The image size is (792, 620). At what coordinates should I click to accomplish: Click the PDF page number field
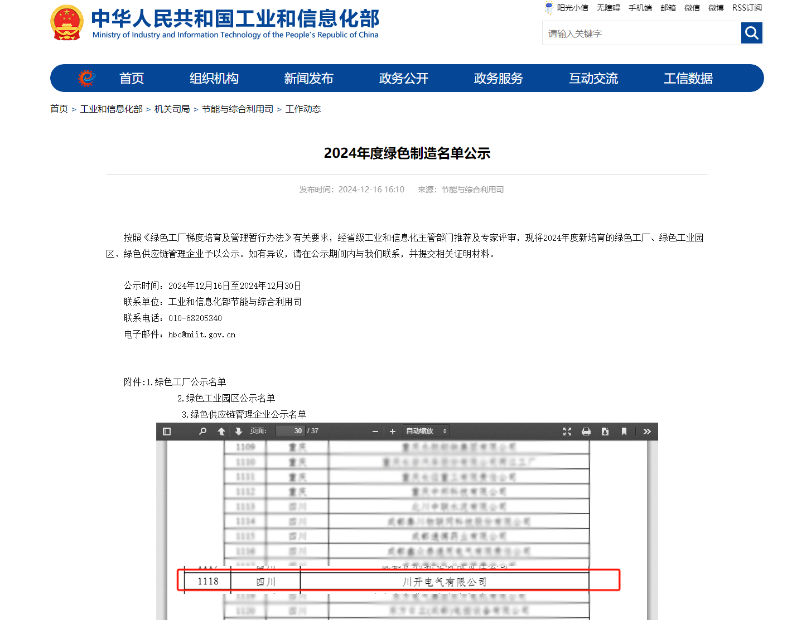tap(291, 431)
